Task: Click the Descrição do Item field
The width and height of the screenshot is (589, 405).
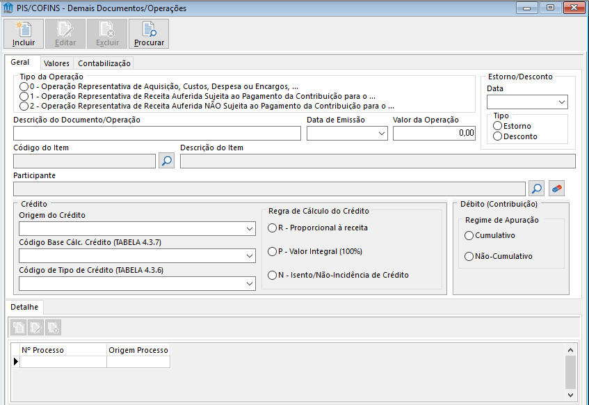Action: pos(378,161)
